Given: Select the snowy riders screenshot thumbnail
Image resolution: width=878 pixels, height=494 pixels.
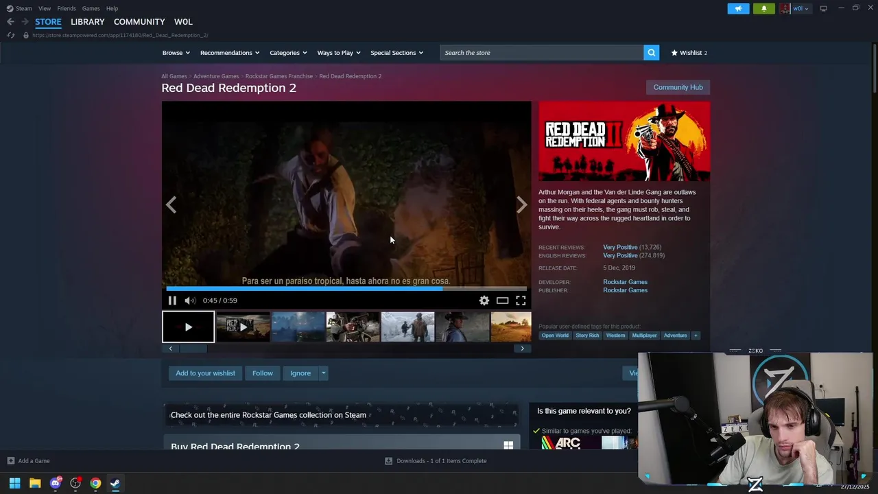Looking at the screenshot, I should pyautogui.click(x=408, y=327).
